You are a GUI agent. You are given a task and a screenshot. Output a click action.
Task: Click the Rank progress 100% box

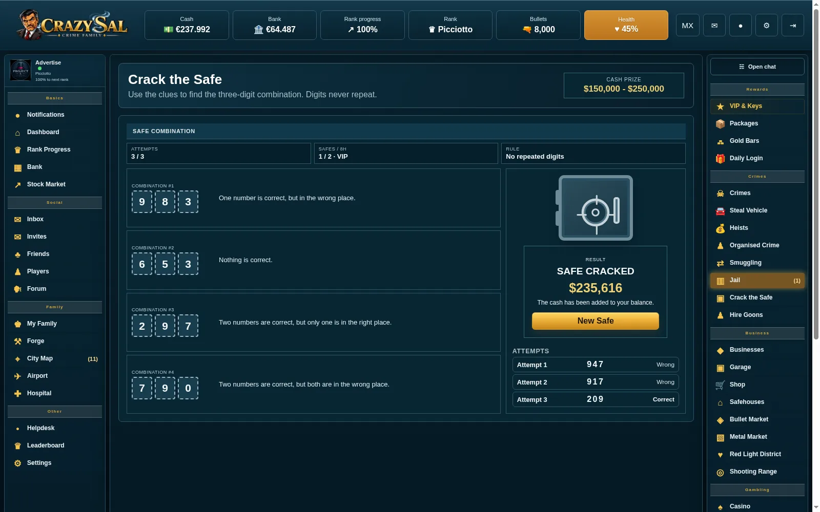pyautogui.click(x=362, y=25)
